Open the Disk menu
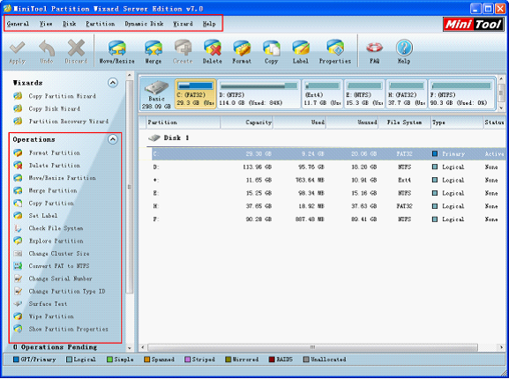Viewport: 509px width, 379px height. 69,24
